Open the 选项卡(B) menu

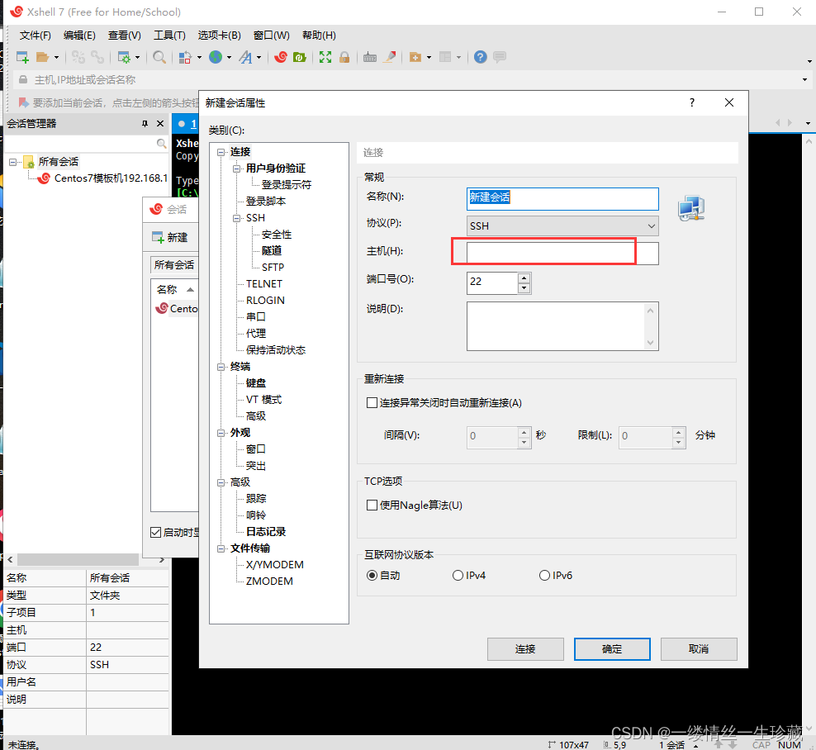point(220,36)
